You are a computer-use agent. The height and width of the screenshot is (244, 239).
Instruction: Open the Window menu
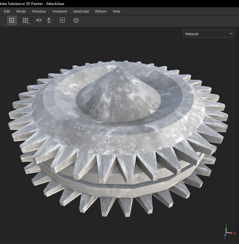click(39, 11)
